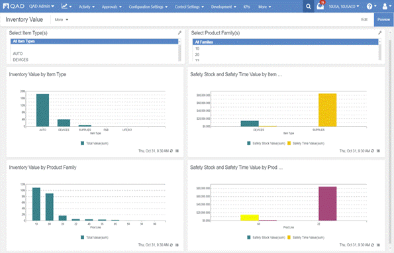Screen dimensions: 394x253
Task: Refresh the Inventory Value by Item Type chart
Action: click(172, 151)
